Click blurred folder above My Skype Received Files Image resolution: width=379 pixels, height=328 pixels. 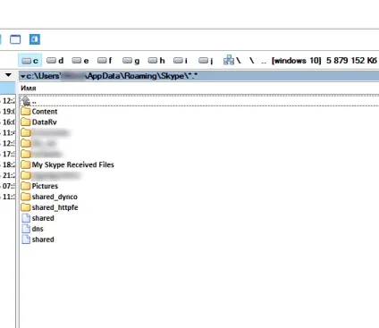pyautogui.click(x=41, y=155)
